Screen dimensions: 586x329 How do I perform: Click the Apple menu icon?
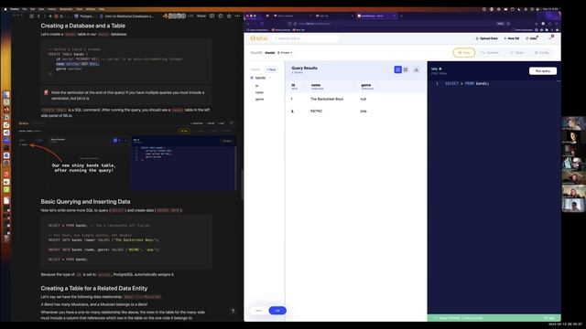pyautogui.click(x=5, y=9)
